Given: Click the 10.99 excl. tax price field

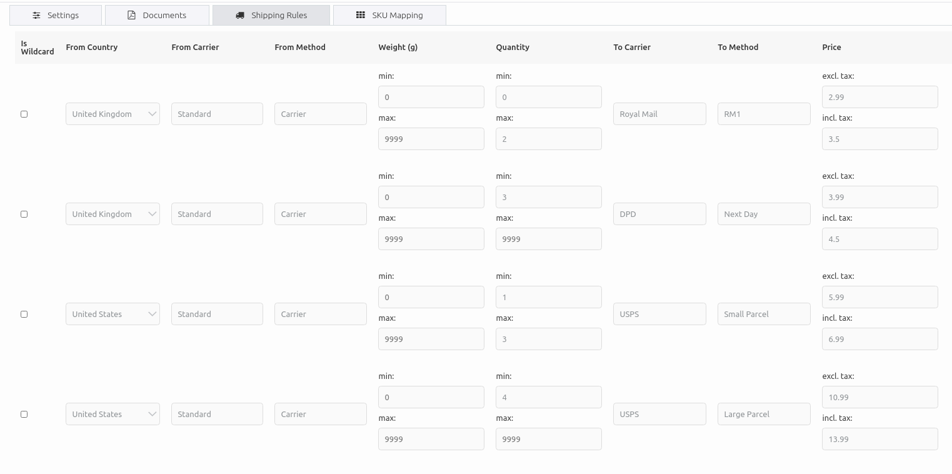Looking at the screenshot, I should click(x=880, y=397).
